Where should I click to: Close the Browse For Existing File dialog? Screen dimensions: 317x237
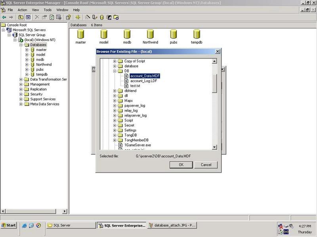point(217,51)
